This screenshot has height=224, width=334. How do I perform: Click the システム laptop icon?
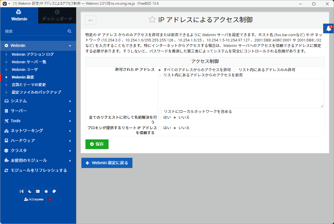tap(6, 101)
